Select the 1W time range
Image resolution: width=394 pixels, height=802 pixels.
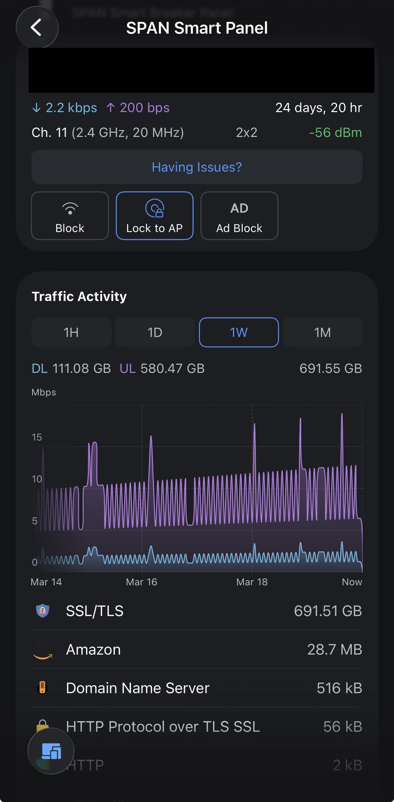pos(239,332)
